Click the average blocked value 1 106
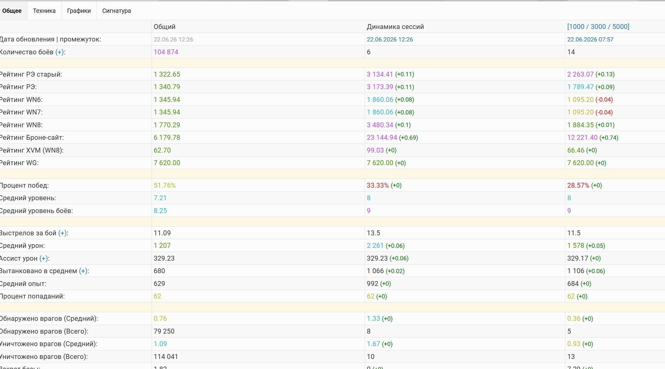The height and width of the screenshot is (369, 665). tap(576, 271)
